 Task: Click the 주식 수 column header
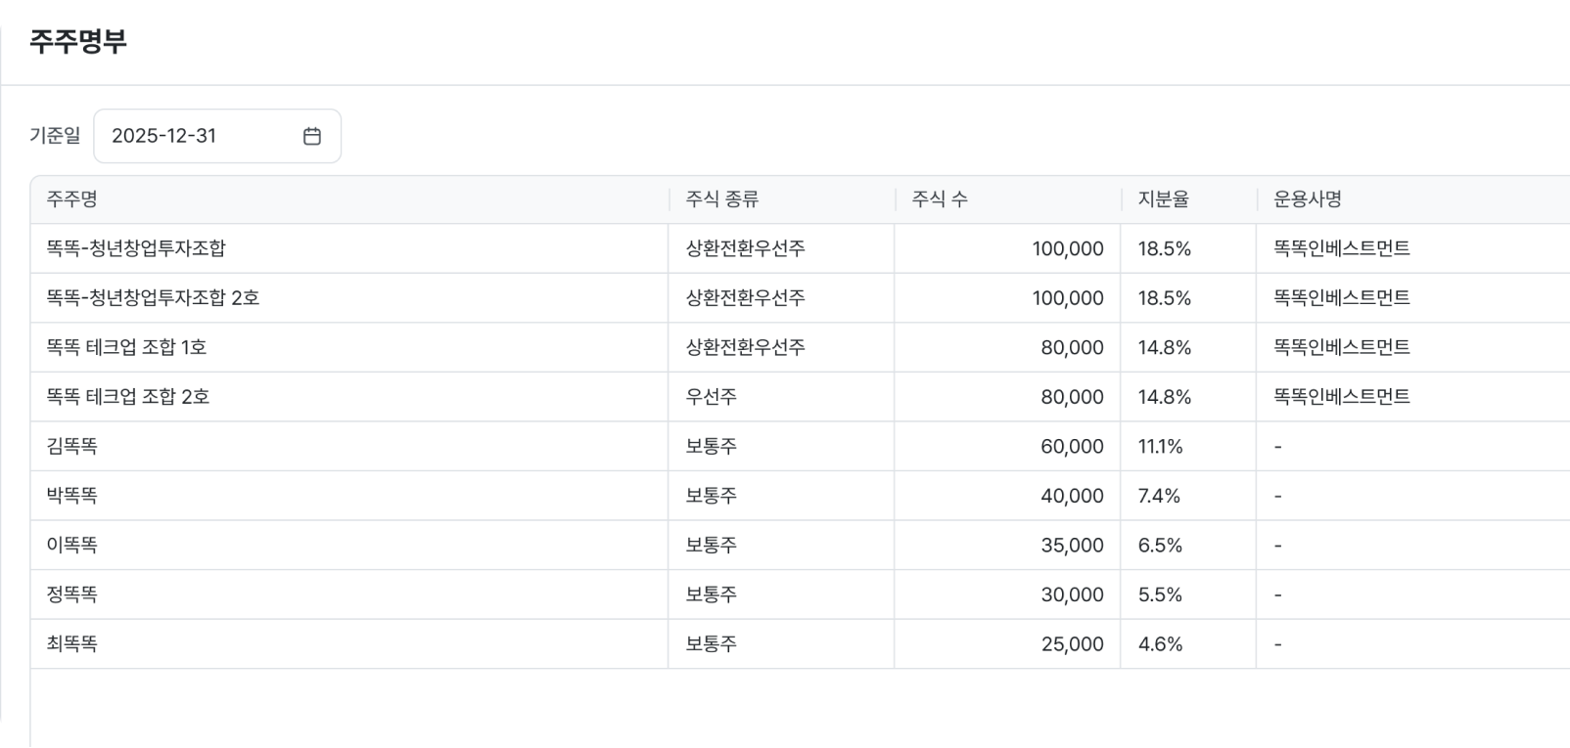click(940, 199)
